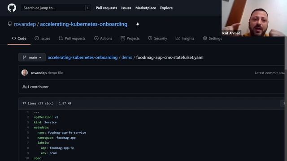Screen dimensions: 287x161
Task: Switch to the repository Pull requests tab
Action: click(72, 38)
